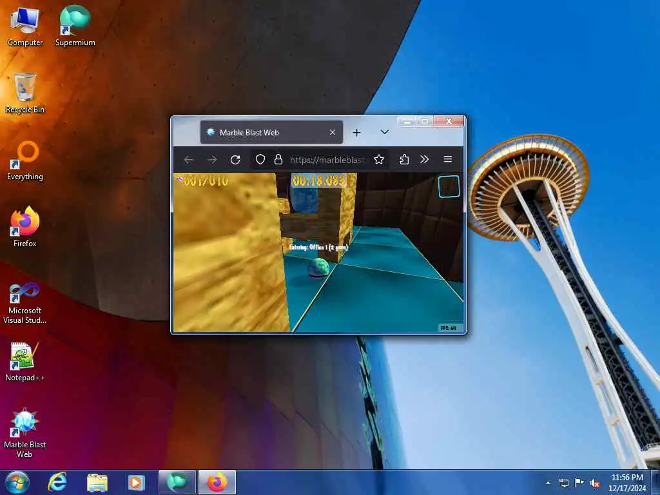Viewport: 660px width, 495px height.
Task: Minimize the Firefox window
Action: pos(407,121)
